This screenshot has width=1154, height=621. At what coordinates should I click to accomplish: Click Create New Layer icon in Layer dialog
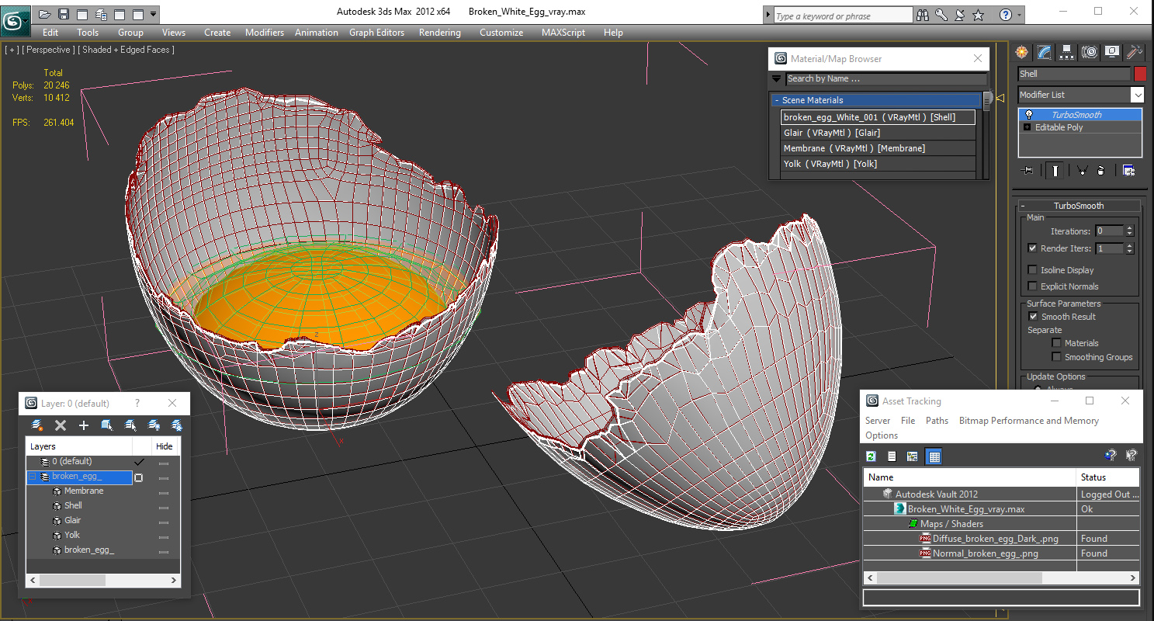[x=37, y=425]
